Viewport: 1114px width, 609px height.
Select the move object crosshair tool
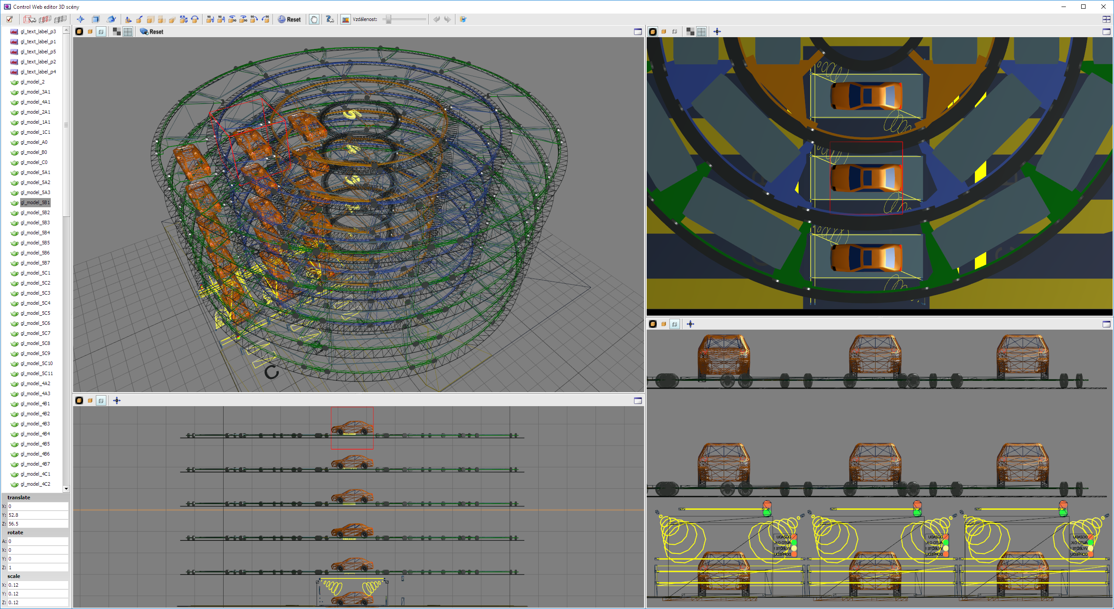pos(81,19)
